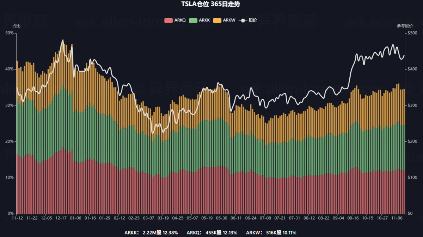Click the chart title TSLA仓位 365日走势
Screen dimensions: 423x237
tap(211, 5)
